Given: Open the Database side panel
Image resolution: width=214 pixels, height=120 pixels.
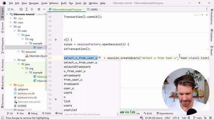Looking at the screenshot, I should [x=212, y=35].
